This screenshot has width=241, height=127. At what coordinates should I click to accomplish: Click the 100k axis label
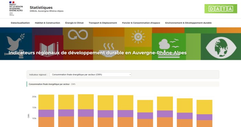click(x=34, y=118)
